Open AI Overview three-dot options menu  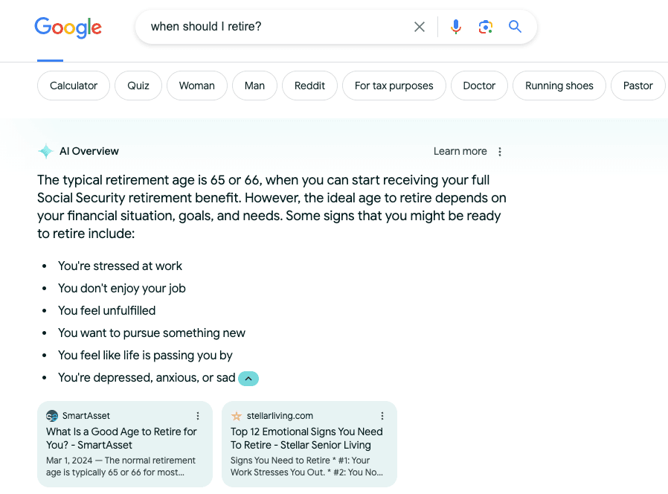(x=500, y=152)
